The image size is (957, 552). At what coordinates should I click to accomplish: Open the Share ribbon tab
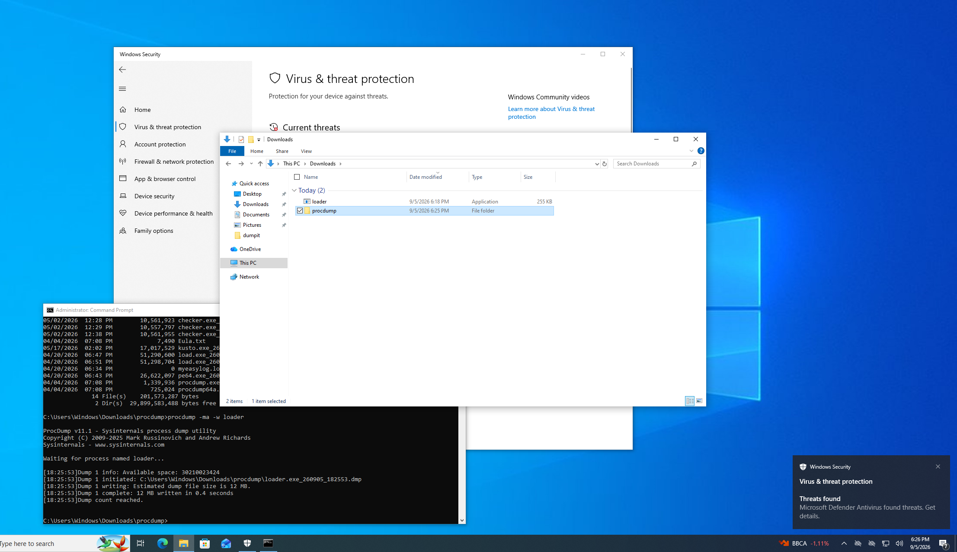[x=282, y=151]
